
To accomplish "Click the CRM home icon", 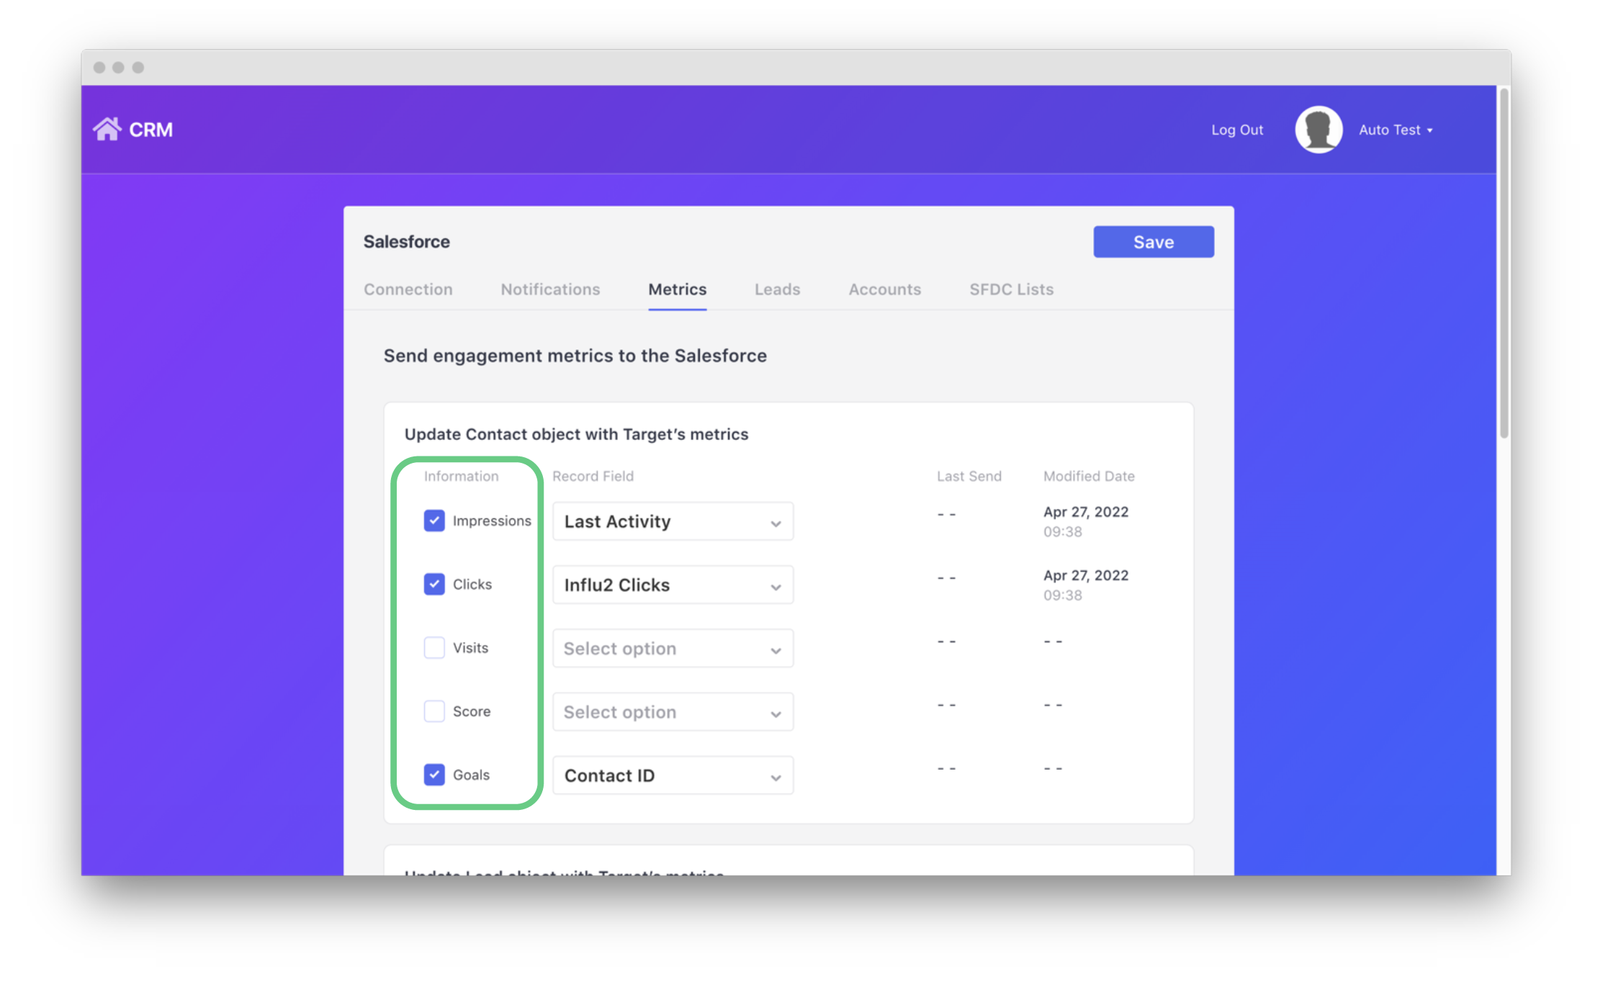I will pos(107,130).
